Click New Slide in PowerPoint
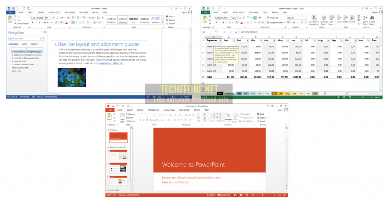 (122, 118)
